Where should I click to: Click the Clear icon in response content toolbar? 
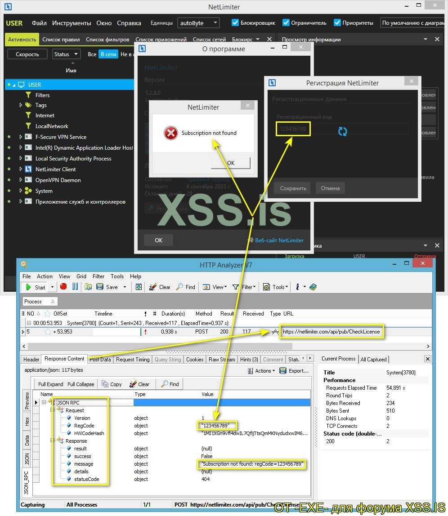pyautogui.click(x=133, y=384)
